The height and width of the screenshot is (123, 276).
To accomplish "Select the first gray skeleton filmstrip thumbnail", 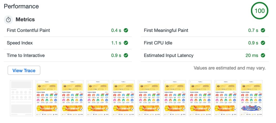I will (x=21, y=98).
